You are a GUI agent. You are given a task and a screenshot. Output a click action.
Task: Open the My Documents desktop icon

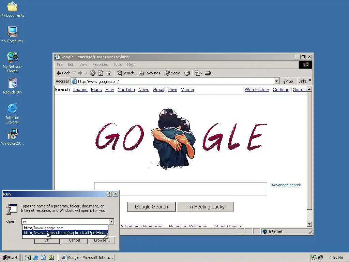coord(12,9)
